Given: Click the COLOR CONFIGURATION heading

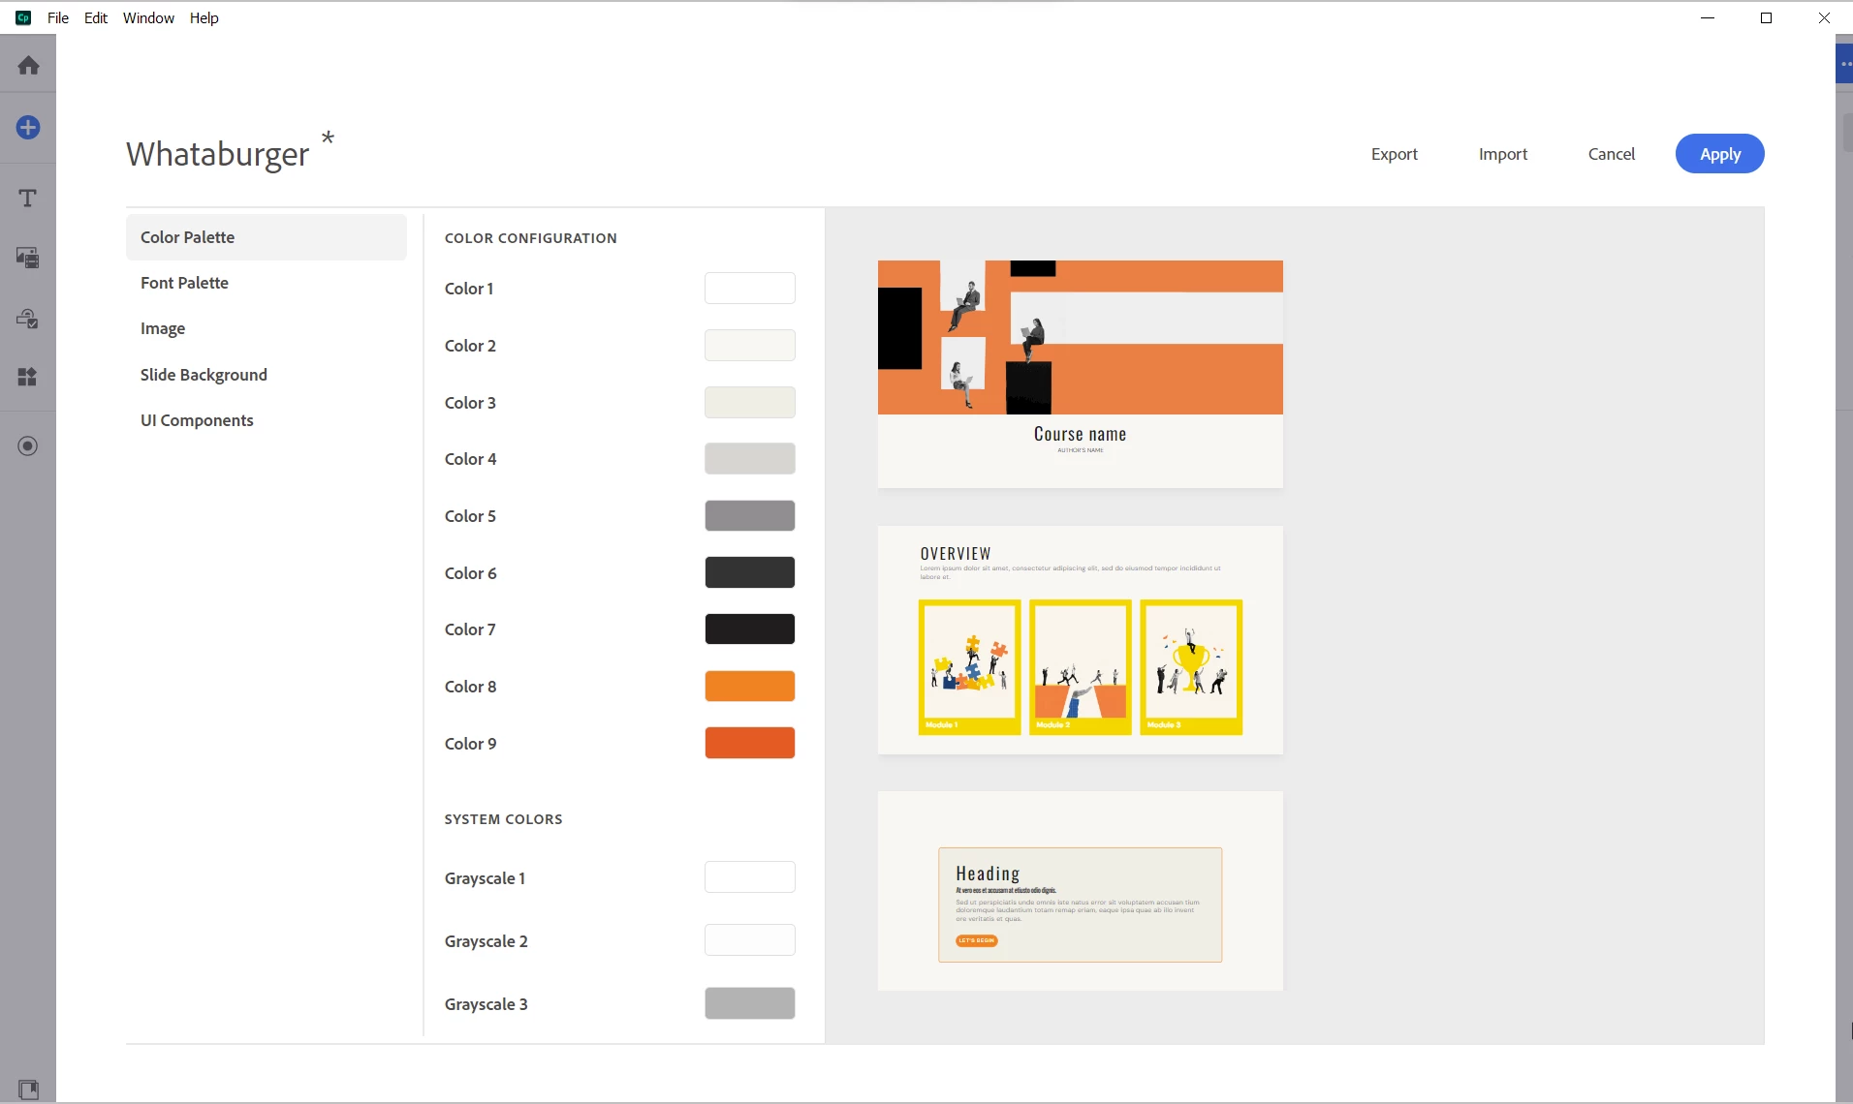Looking at the screenshot, I should (x=530, y=238).
